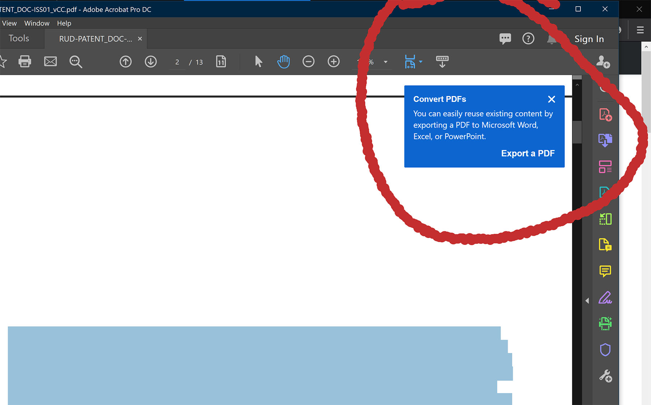Open the Enhance Scans tool

pyautogui.click(x=605, y=324)
